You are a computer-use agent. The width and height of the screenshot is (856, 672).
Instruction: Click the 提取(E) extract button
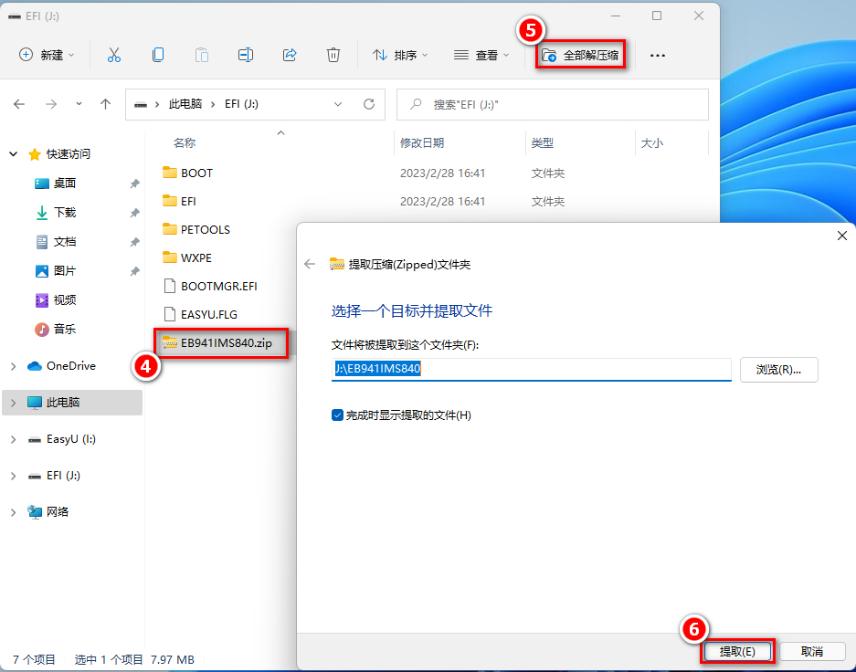tap(737, 651)
